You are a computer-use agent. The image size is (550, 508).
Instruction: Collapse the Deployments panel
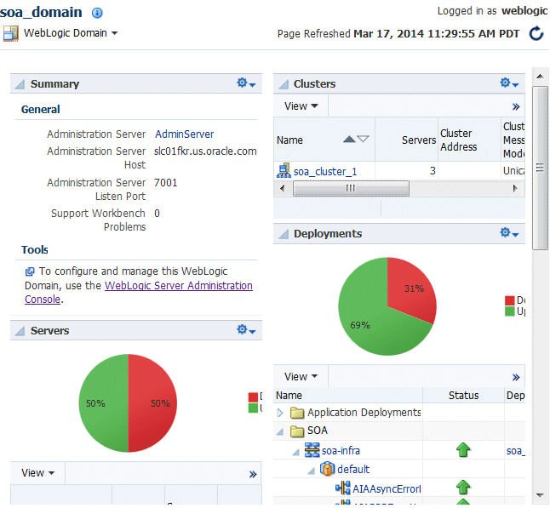(284, 234)
